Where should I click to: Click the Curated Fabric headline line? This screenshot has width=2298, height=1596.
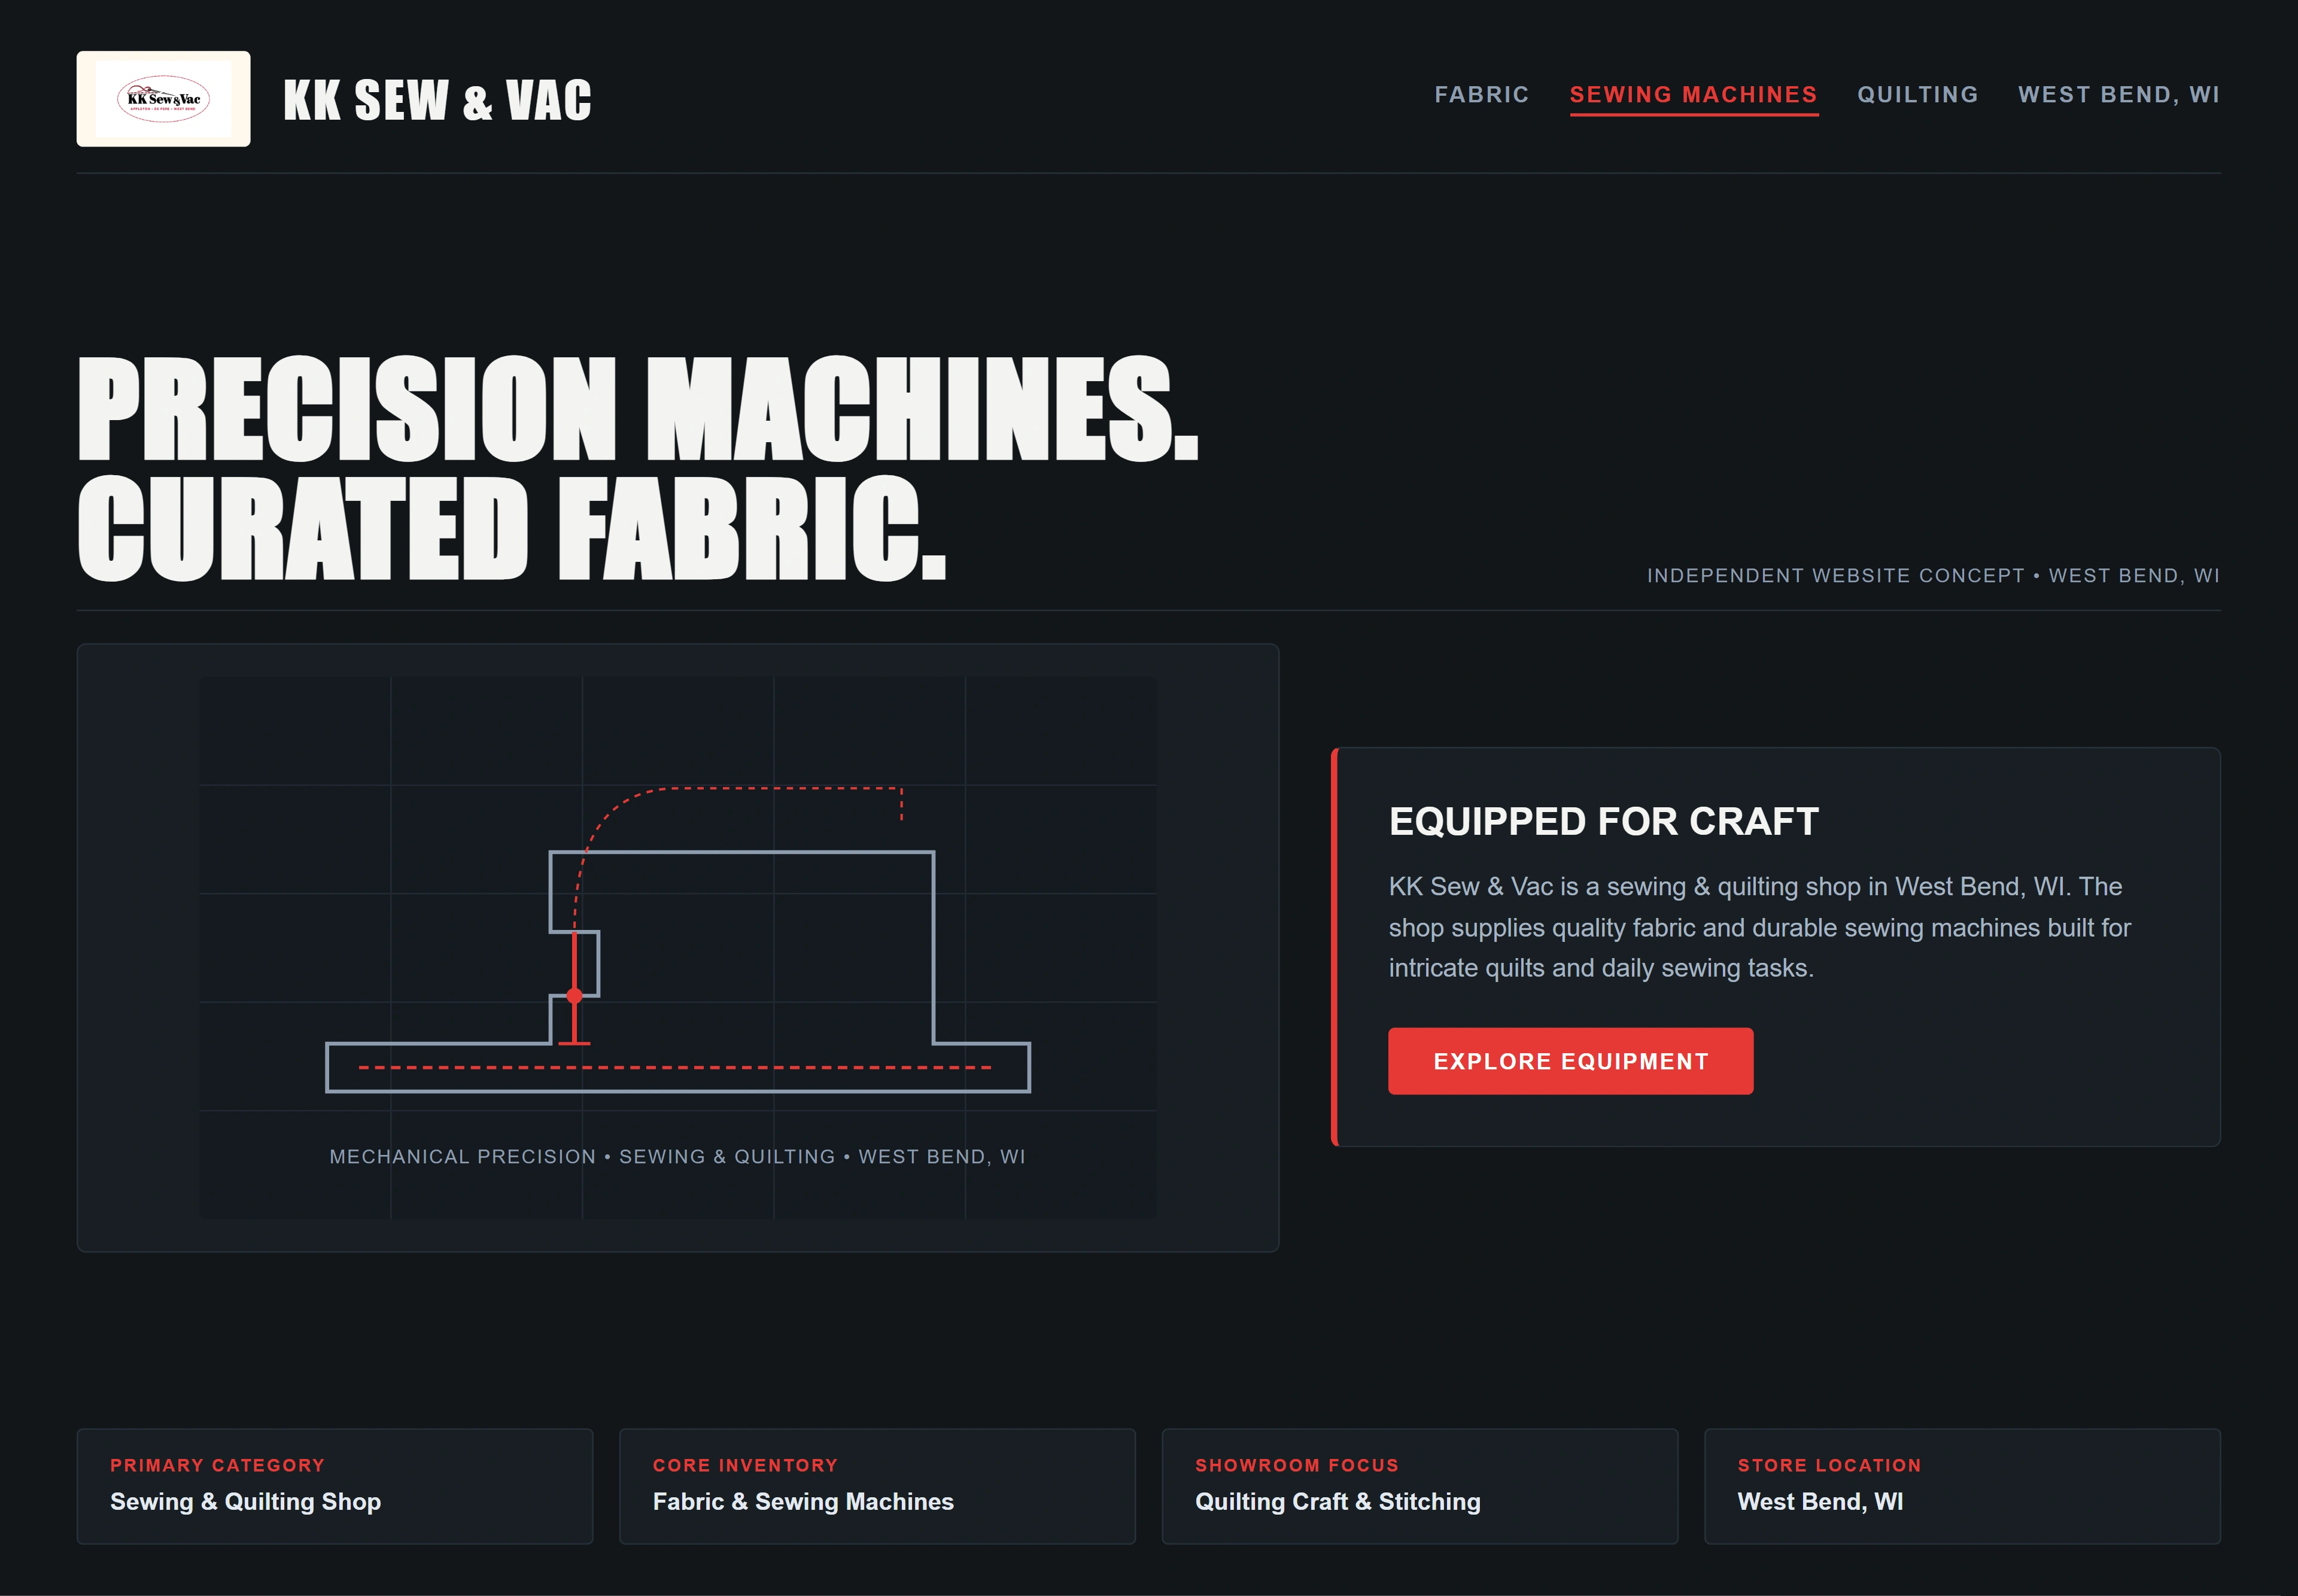pos(511,527)
